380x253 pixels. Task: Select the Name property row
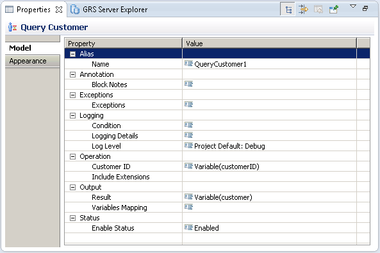(101, 64)
